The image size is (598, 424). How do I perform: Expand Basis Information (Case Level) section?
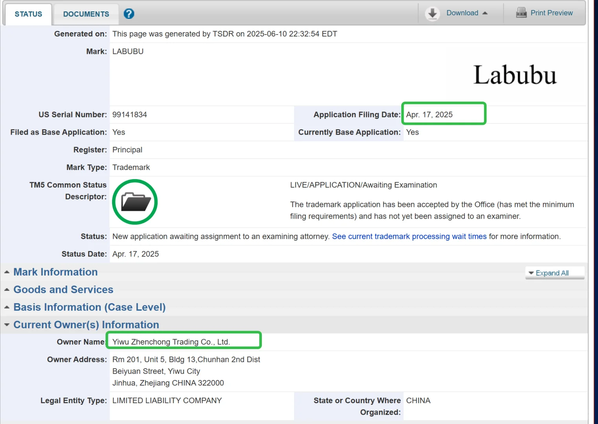[x=90, y=307]
